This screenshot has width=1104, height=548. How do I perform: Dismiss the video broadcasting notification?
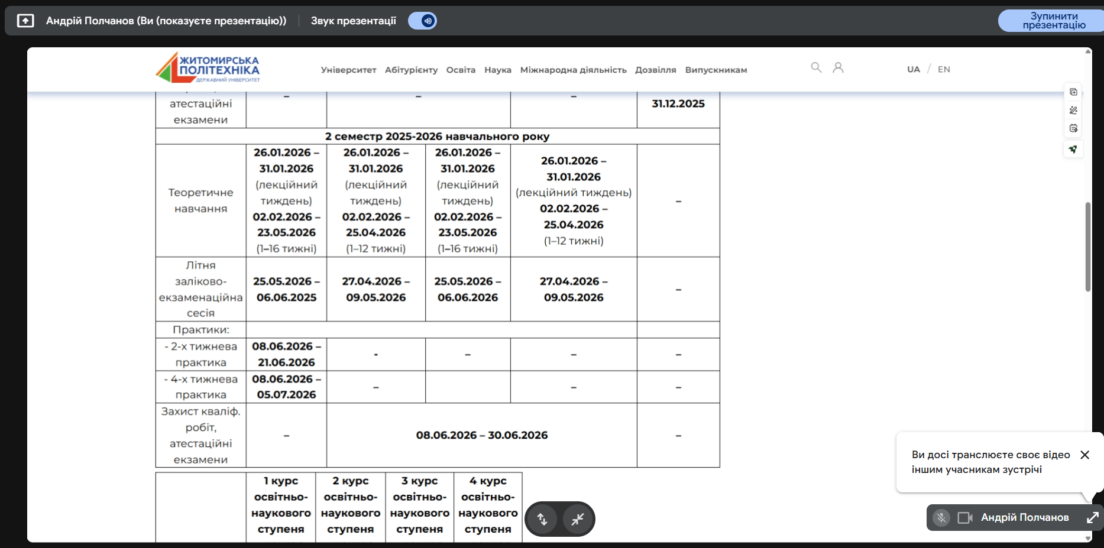point(1084,455)
